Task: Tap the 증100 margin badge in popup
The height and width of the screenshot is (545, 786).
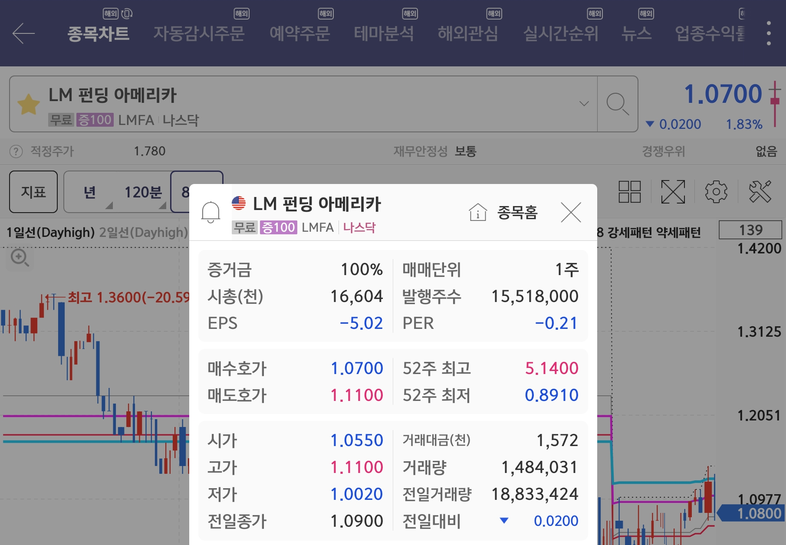Action: (x=278, y=227)
